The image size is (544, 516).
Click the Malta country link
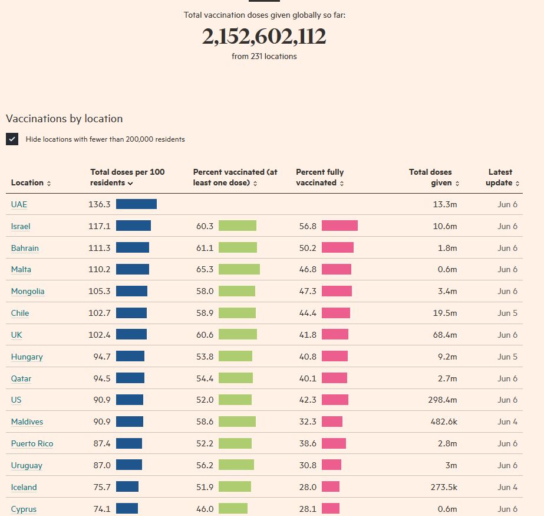click(x=21, y=269)
